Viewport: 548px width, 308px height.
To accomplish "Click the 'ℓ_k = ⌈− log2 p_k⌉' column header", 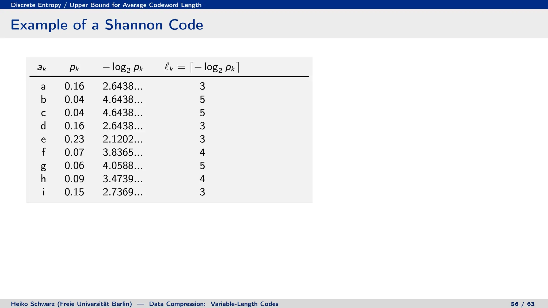I will [x=202, y=67].
